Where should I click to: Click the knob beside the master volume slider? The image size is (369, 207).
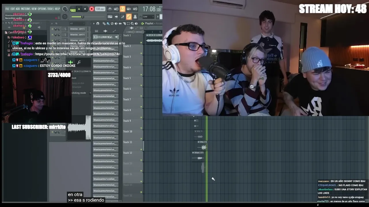[x=65, y=17]
